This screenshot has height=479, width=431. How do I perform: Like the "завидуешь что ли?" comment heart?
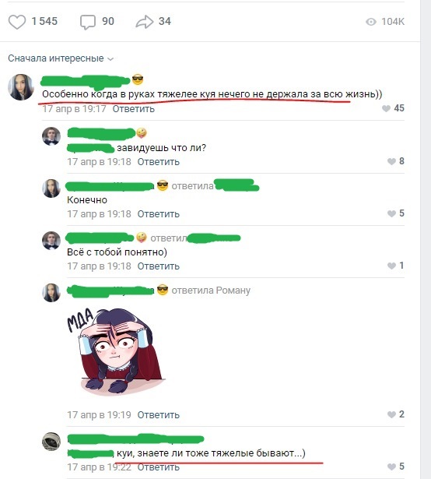point(391,161)
